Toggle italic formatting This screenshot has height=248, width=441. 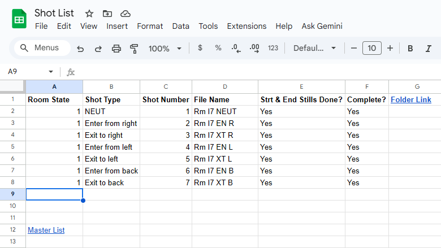click(429, 49)
